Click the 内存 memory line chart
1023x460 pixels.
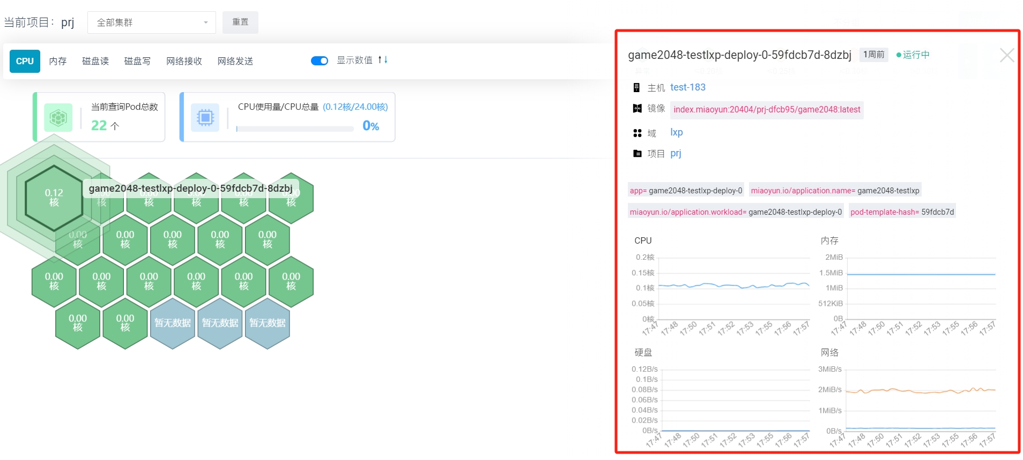click(921, 288)
